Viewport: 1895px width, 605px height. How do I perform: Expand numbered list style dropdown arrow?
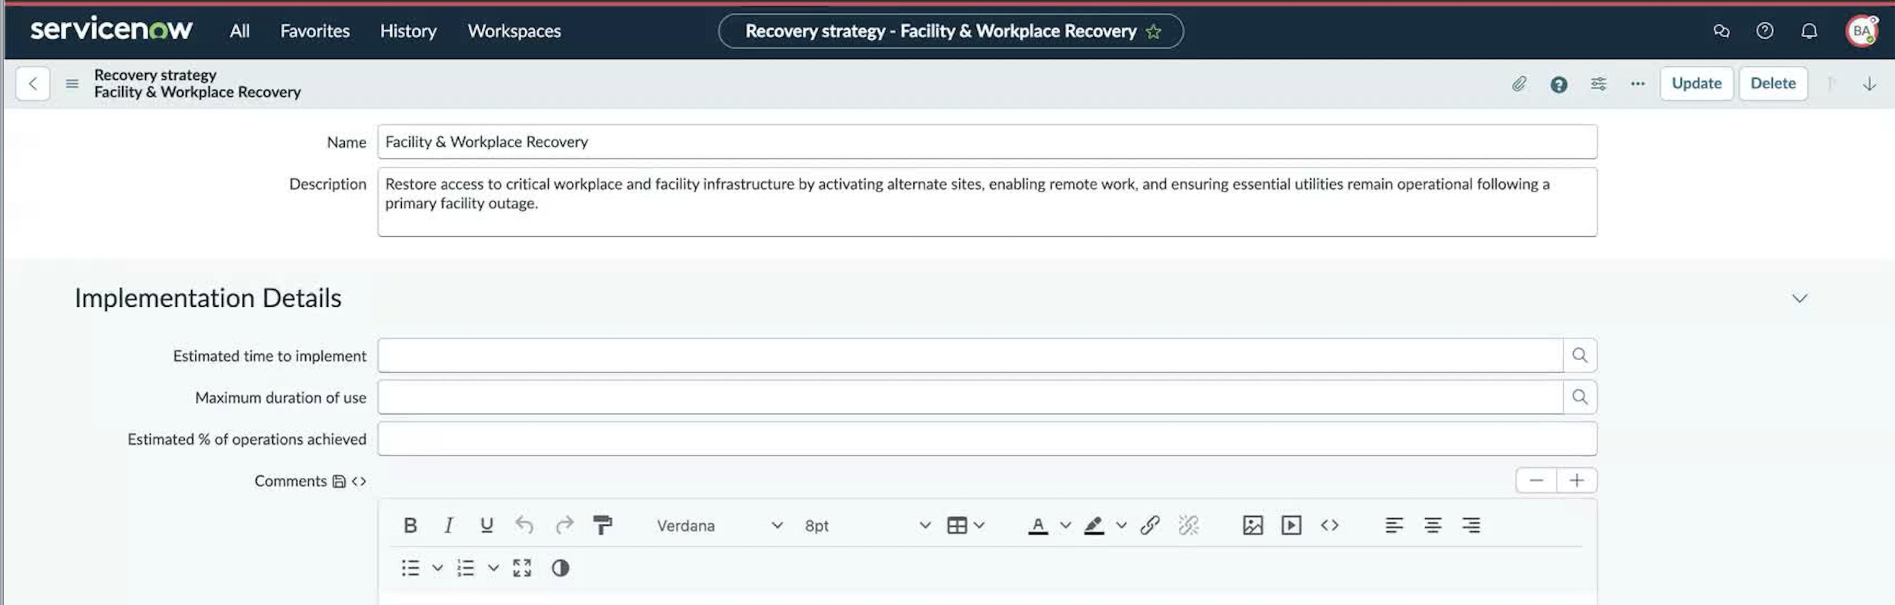pos(494,568)
